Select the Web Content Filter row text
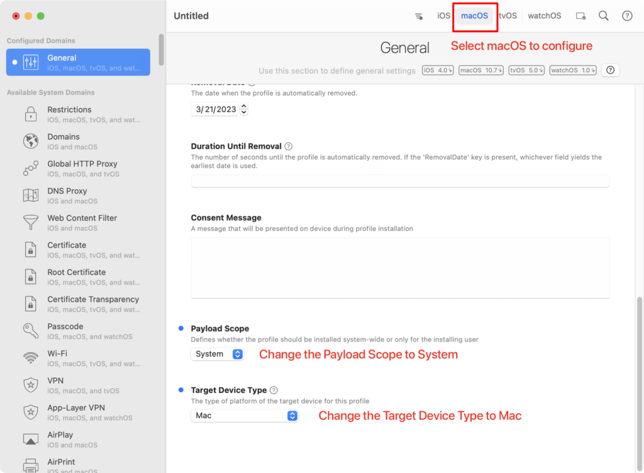644x473 pixels. [x=82, y=223]
